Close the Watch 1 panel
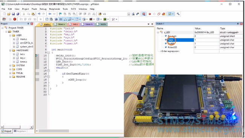 point(241,24)
